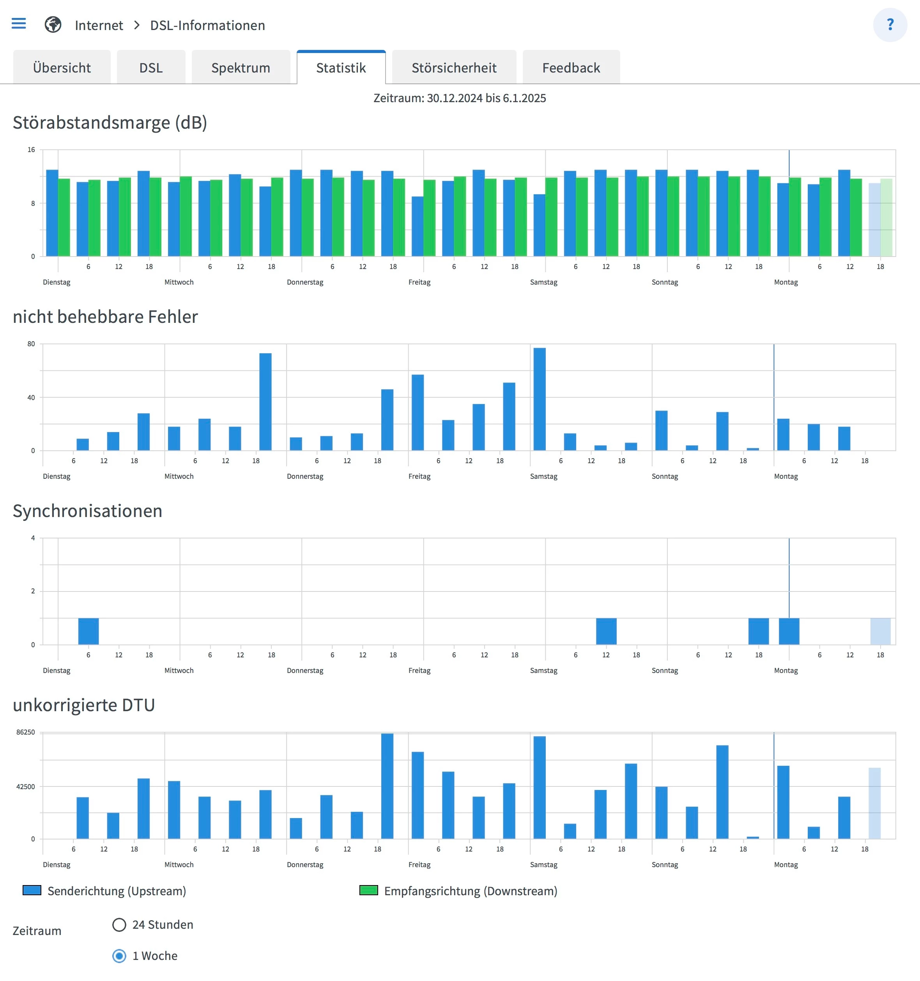
Task: Open the help question mark button
Action: [890, 25]
